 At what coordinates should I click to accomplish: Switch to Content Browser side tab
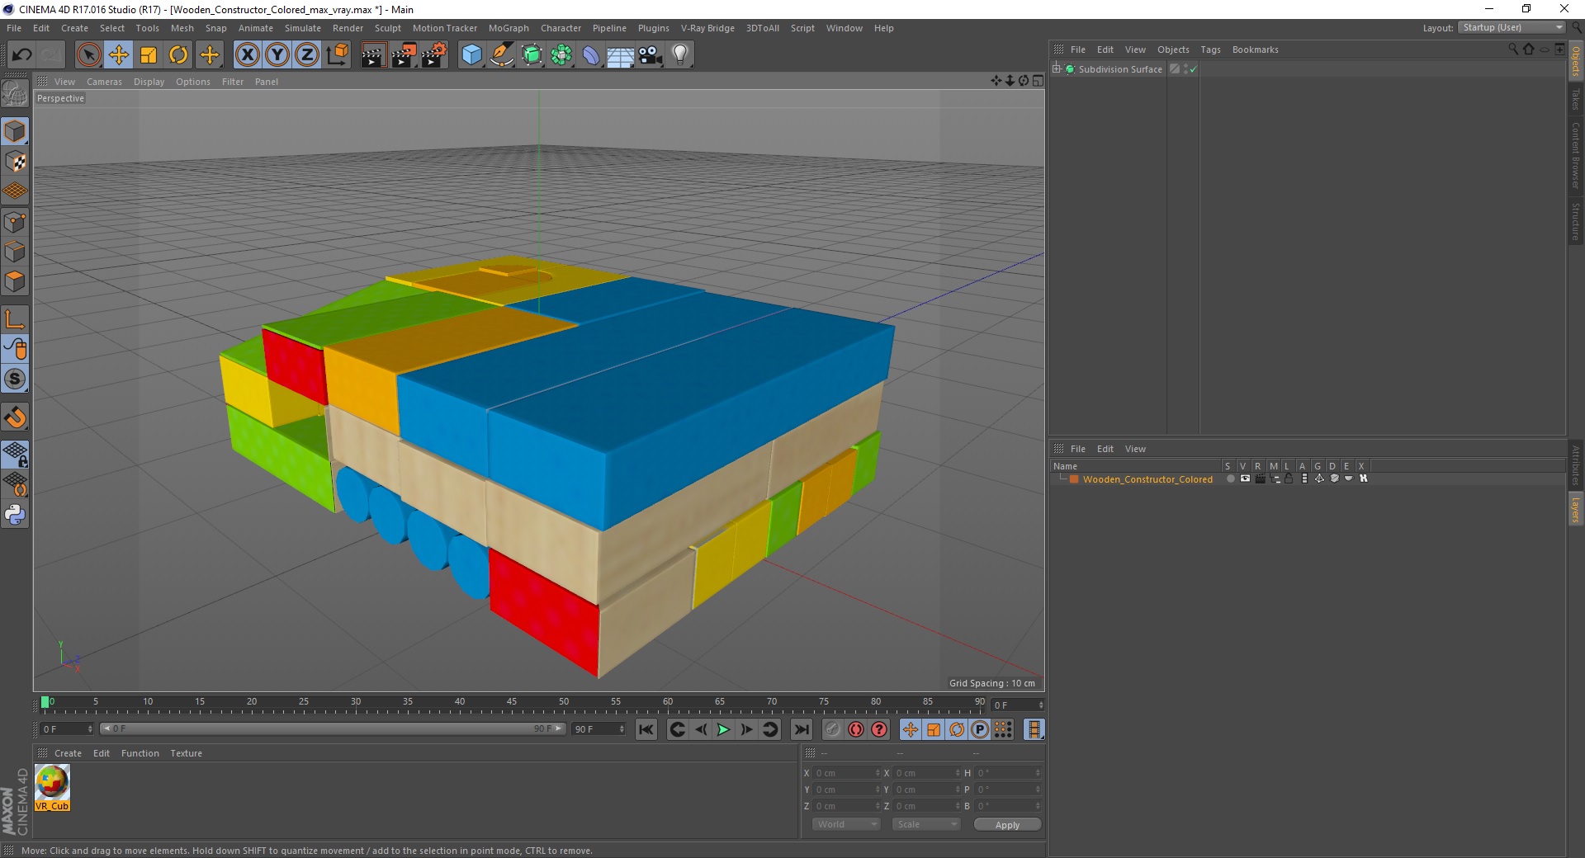point(1576,155)
